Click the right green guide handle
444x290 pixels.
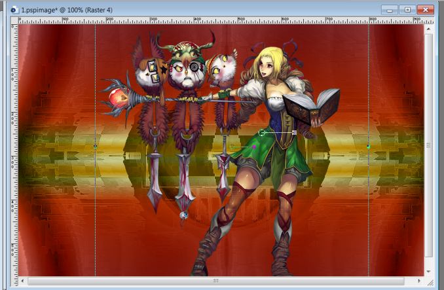coord(369,147)
